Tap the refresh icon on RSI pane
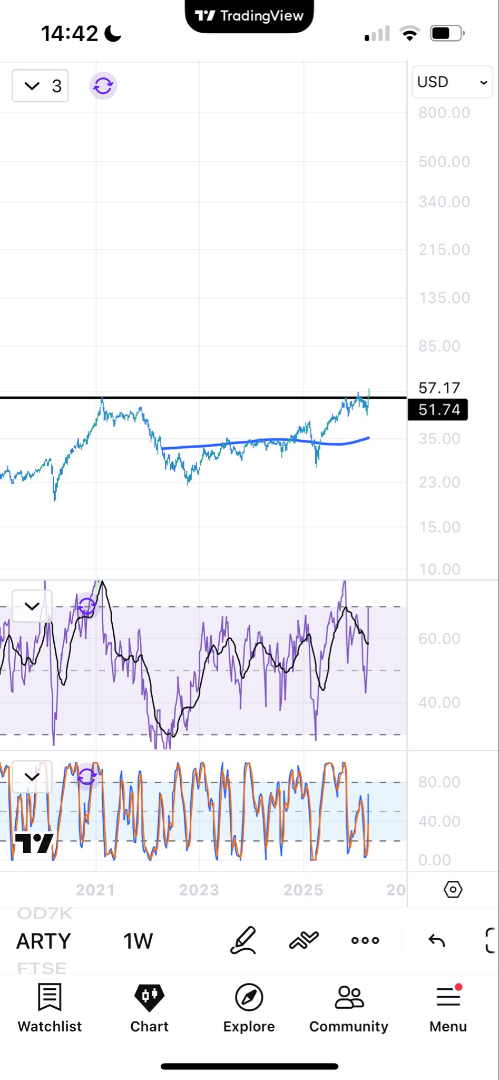 tap(87, 607)
